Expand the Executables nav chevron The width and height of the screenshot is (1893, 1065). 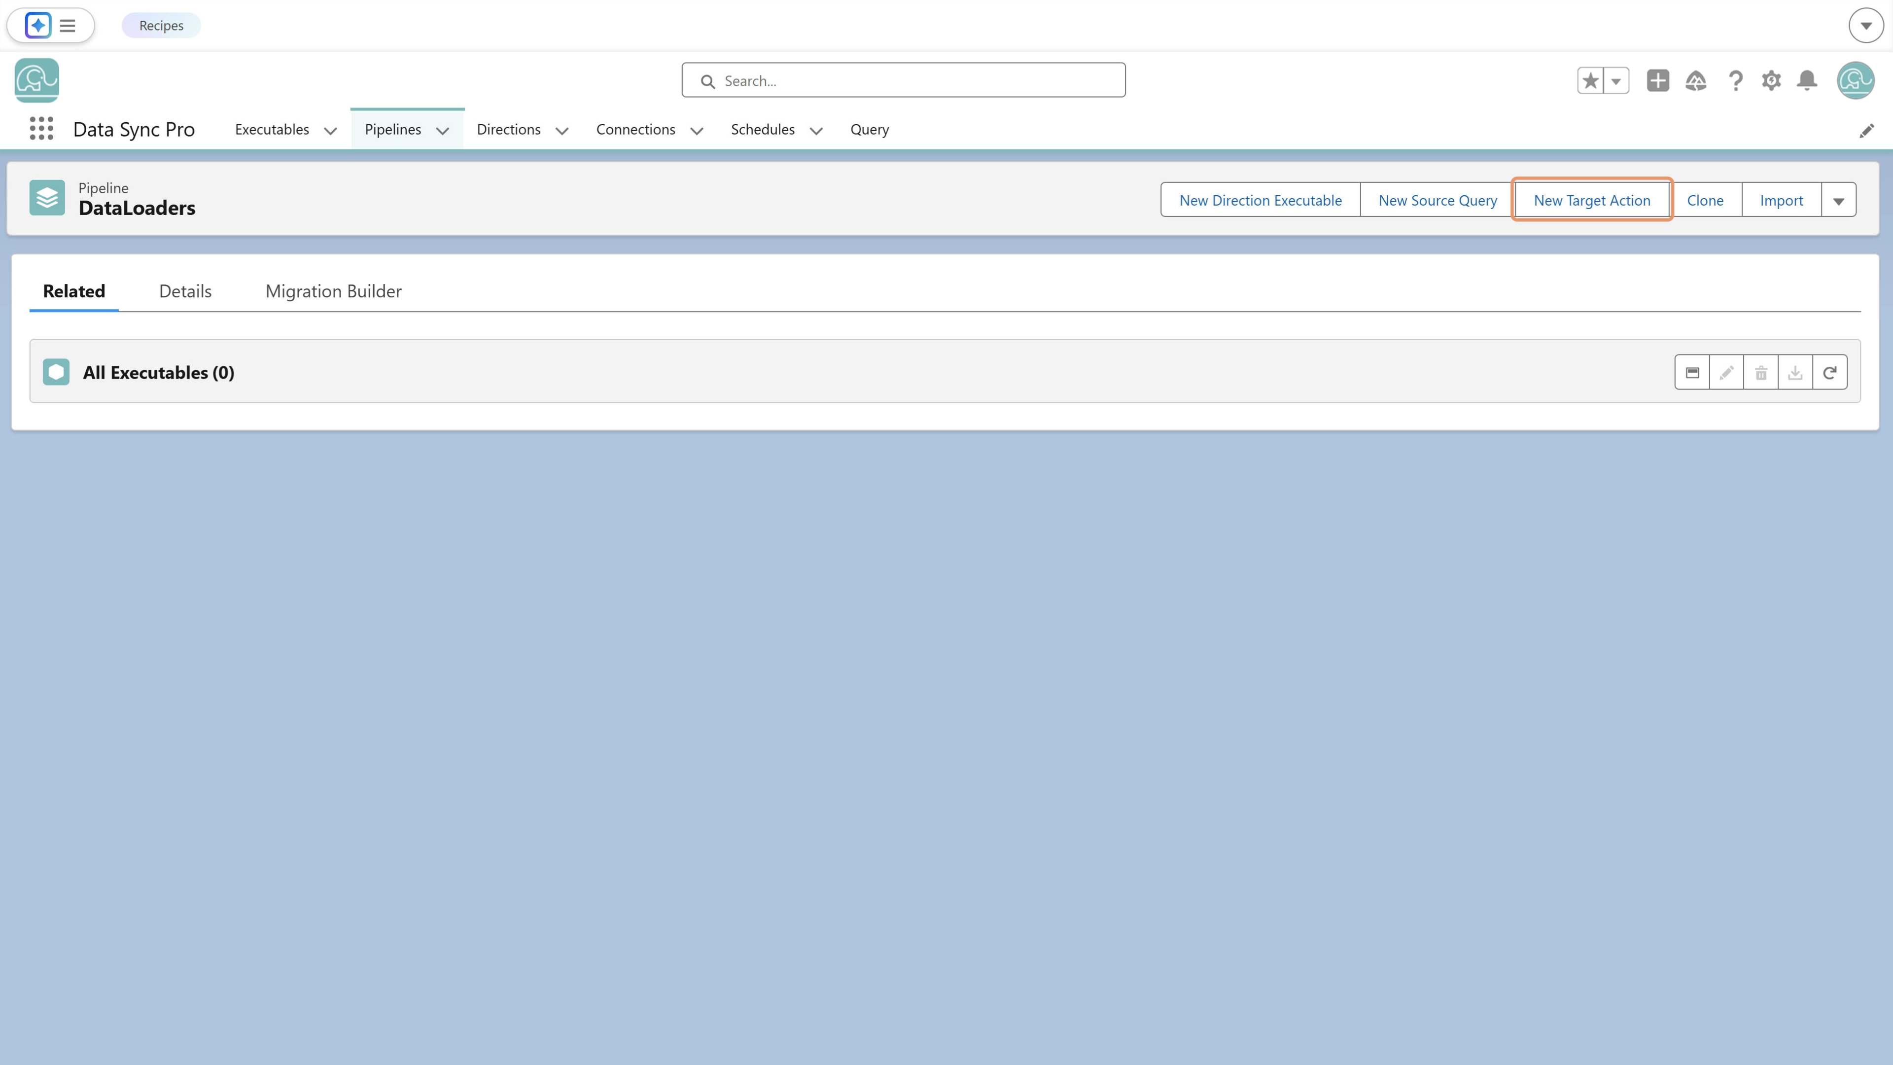[331, 131]
